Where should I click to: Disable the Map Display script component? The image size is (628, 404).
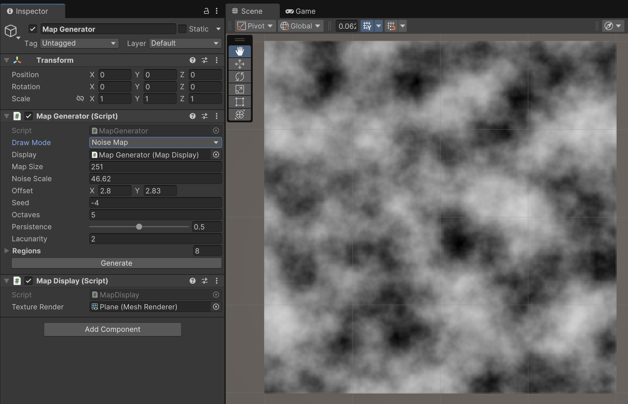pyautogui.click(x=29, y=281)
